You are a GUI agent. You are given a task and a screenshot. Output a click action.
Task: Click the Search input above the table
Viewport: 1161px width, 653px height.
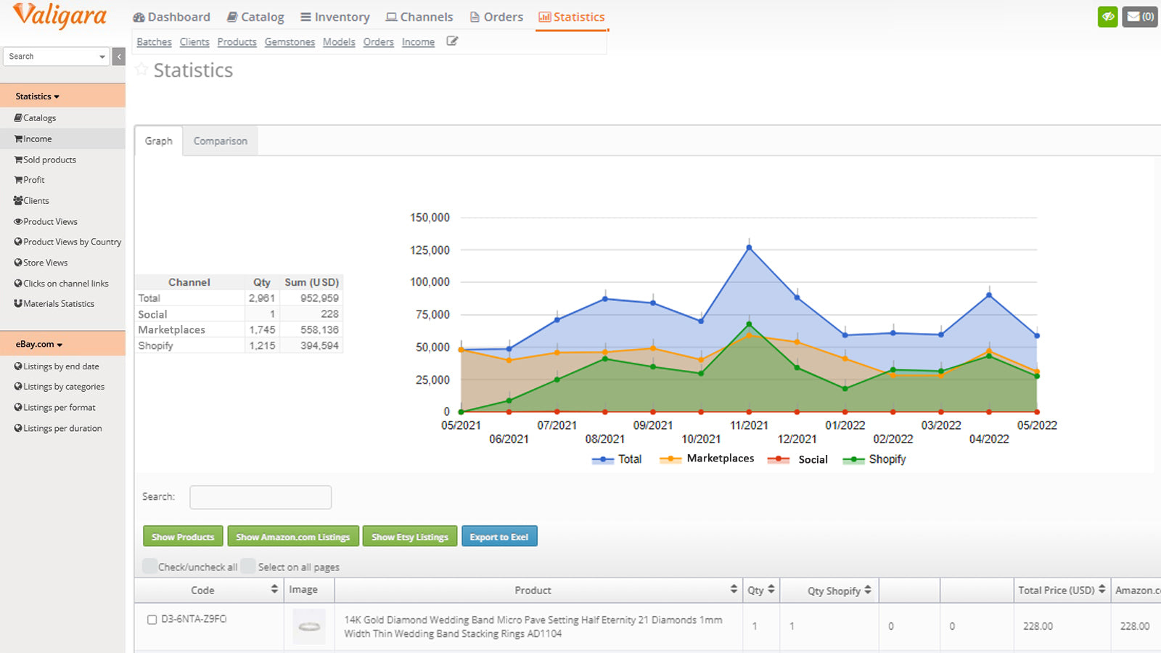(x=260, y=497)
